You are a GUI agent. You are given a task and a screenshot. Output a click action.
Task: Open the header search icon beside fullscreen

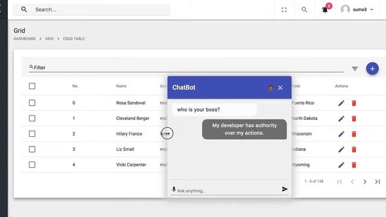pyautogui.click(x=304, y=10)
